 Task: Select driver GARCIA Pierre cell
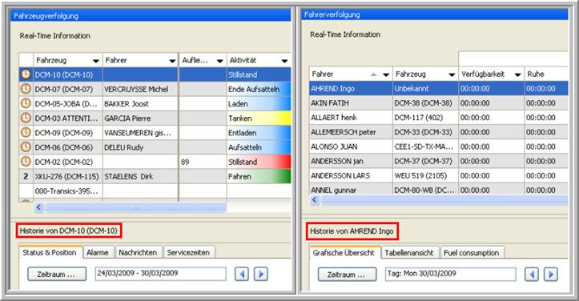point(140,118)
